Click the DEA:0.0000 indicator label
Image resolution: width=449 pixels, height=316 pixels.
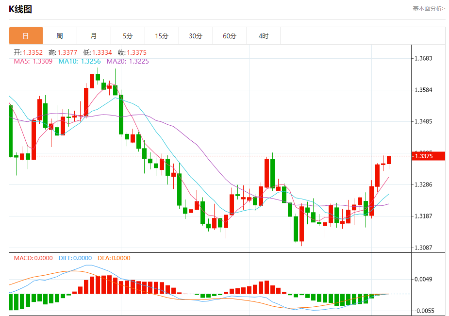coord(114,258)
